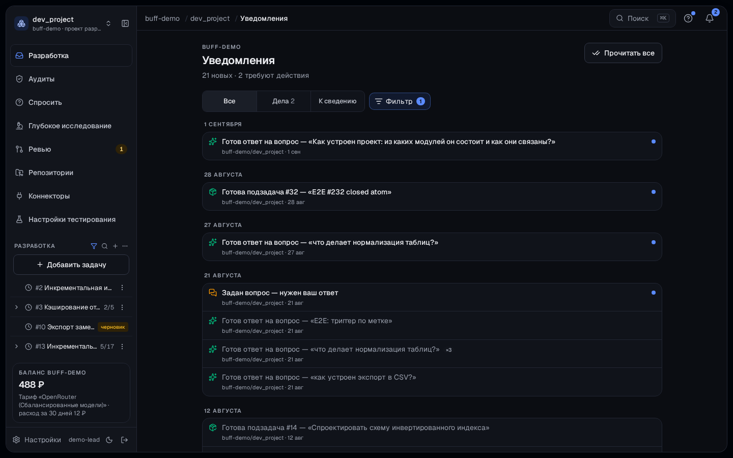Screen dimensions: 733x458
Task: Click the unread dot on the 27 авг notification
Action: click(654, 242)
